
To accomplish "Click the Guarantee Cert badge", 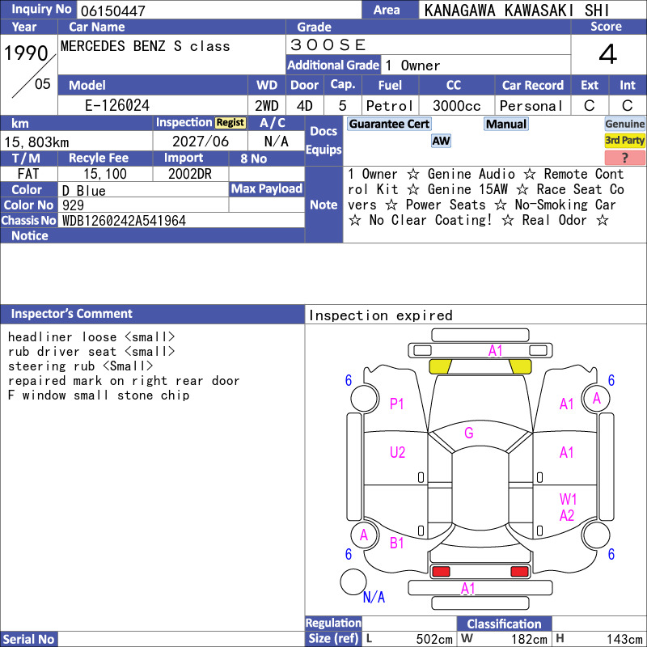I will click(389, 124).
